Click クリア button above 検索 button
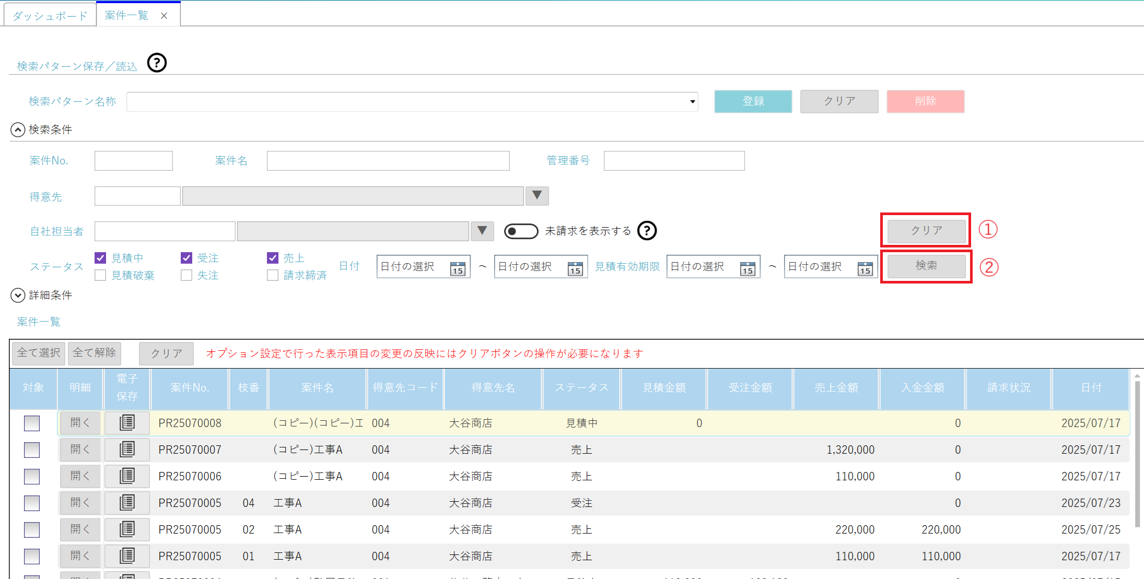1144x579 pixels. tap(927, 230)
